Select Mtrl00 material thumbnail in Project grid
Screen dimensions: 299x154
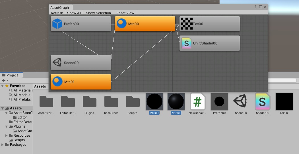[x=154, y=101]
